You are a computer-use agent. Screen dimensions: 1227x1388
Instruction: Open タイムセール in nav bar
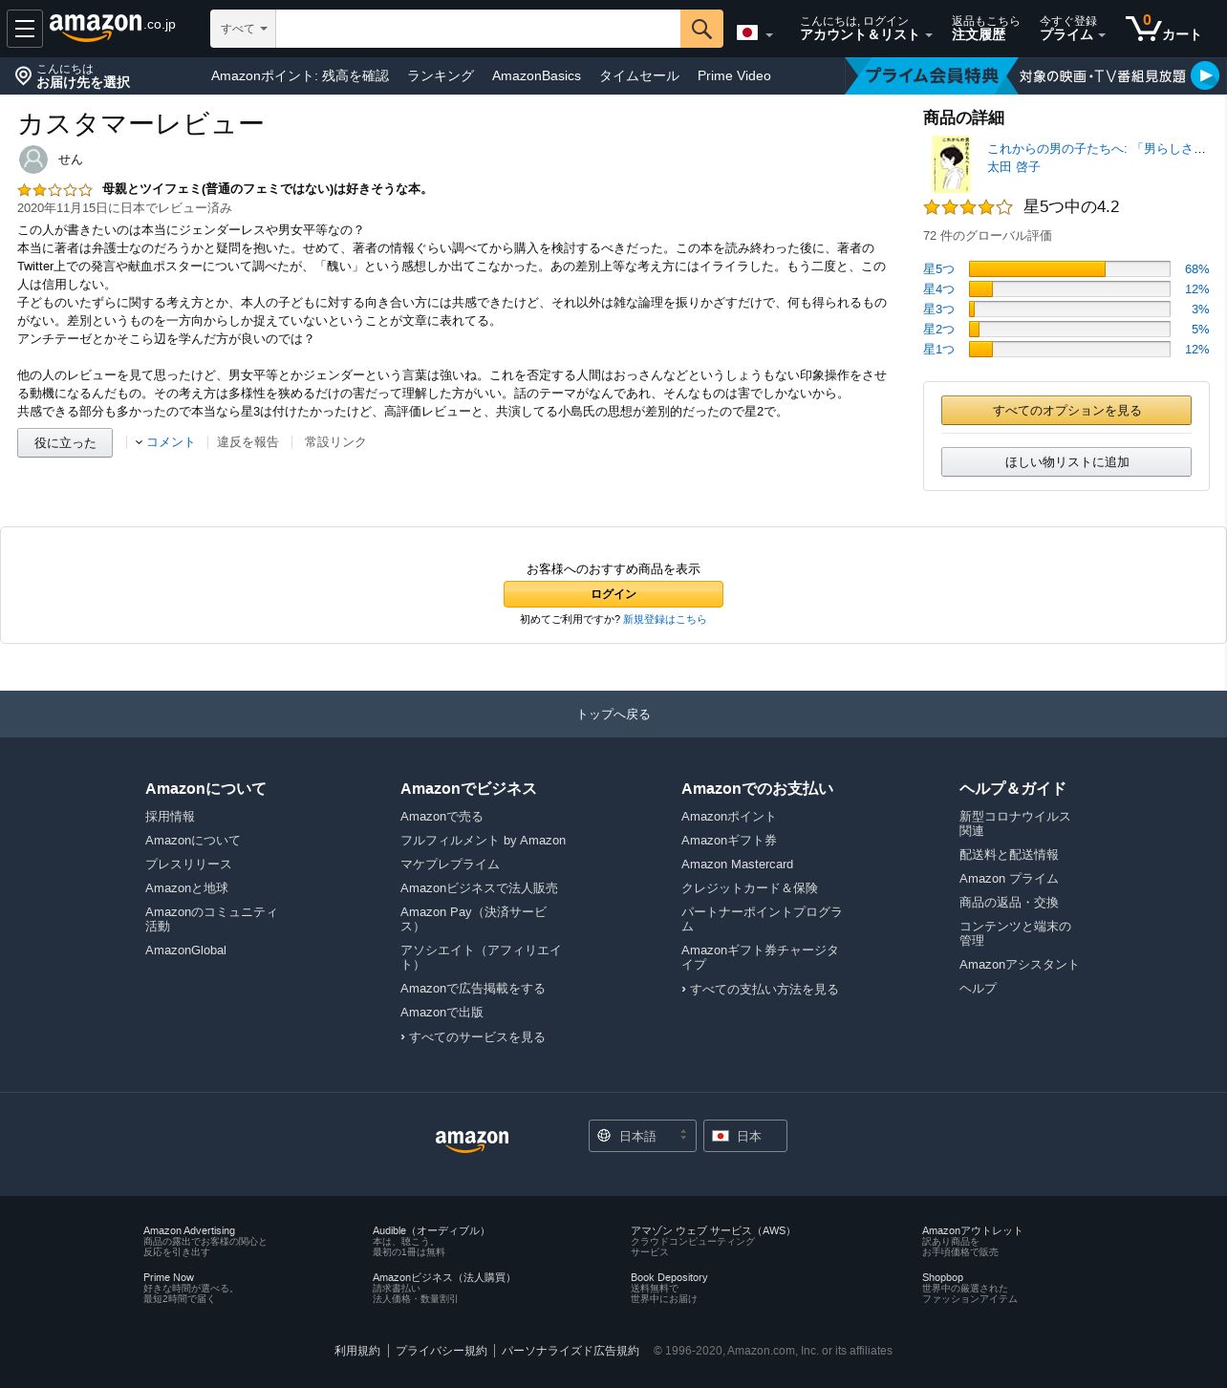click(639, 75)
